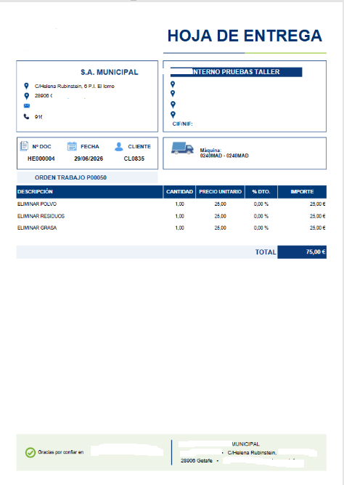
Task: Click the envelope email icon
Action: 27,105
